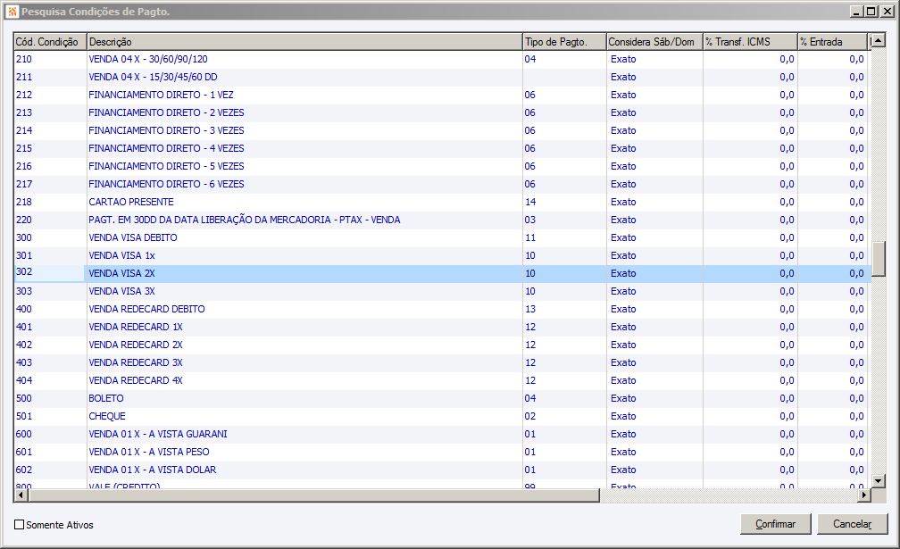Select FINANCIAMENTO DIRETO - 6 VEZES row
Viewport: 900px width, 549px height.
click(443, 184)
